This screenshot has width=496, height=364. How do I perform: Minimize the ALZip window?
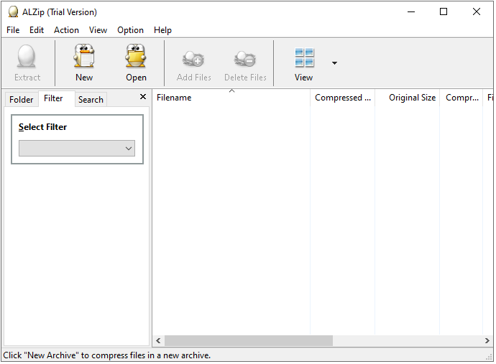(x=411, y=12)
